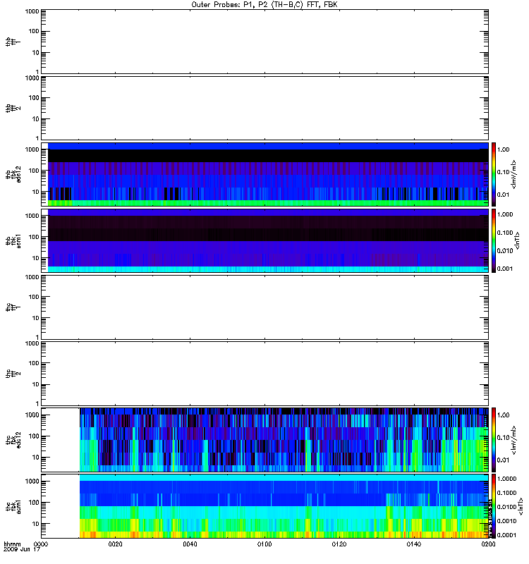Click '0.100' on the thb scm1 colorbar

coord(505,233)
